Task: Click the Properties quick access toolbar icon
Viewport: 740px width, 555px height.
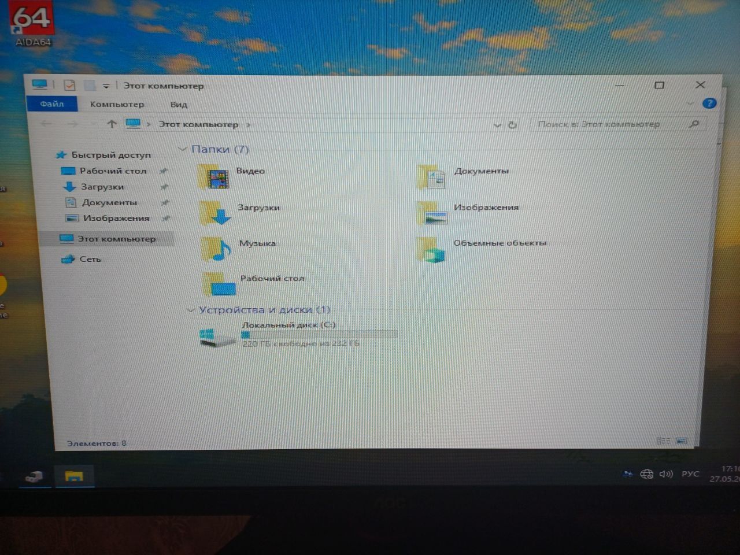Action: (x=69, y=86)
